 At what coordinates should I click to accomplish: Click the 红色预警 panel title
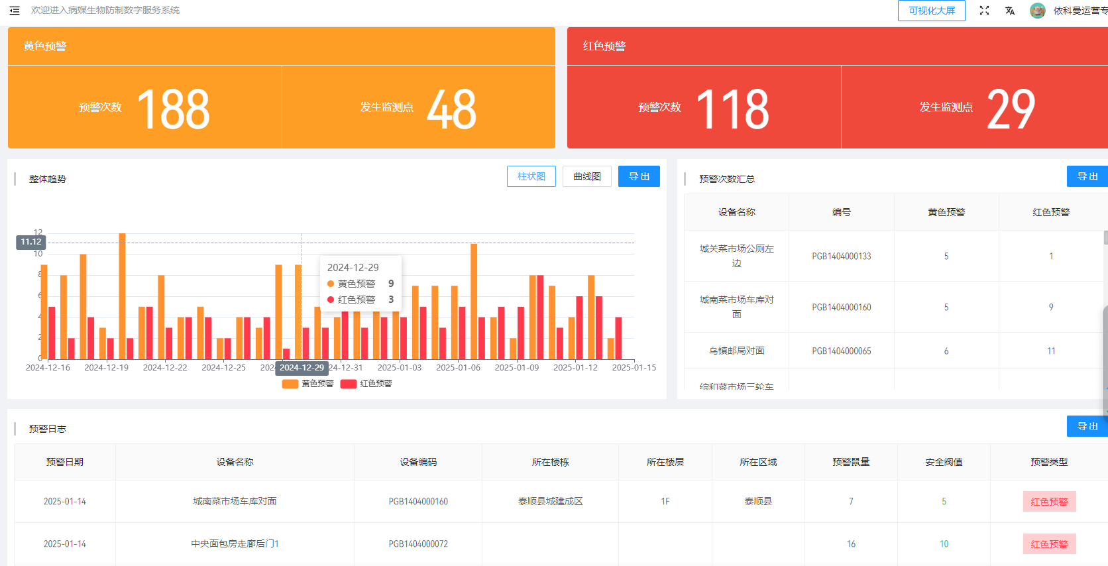[x=604, y=46]
